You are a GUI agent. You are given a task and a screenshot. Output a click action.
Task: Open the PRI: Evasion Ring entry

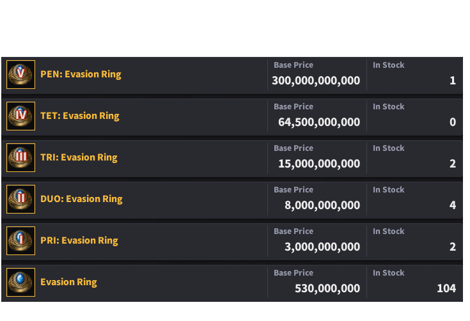point(79,240)
